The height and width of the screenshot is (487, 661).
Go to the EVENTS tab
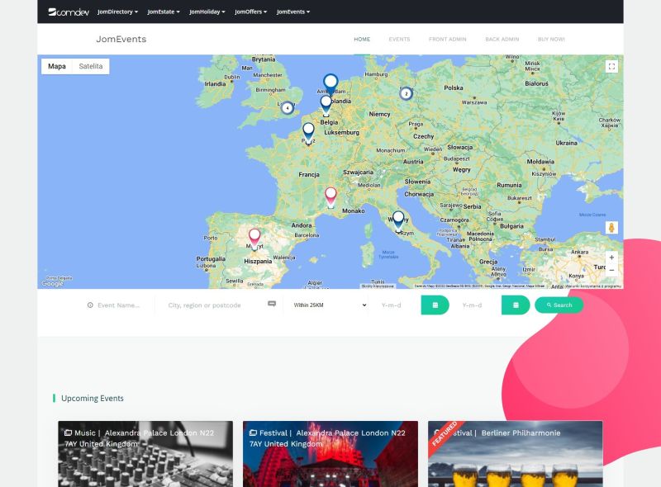click(401, 39)
